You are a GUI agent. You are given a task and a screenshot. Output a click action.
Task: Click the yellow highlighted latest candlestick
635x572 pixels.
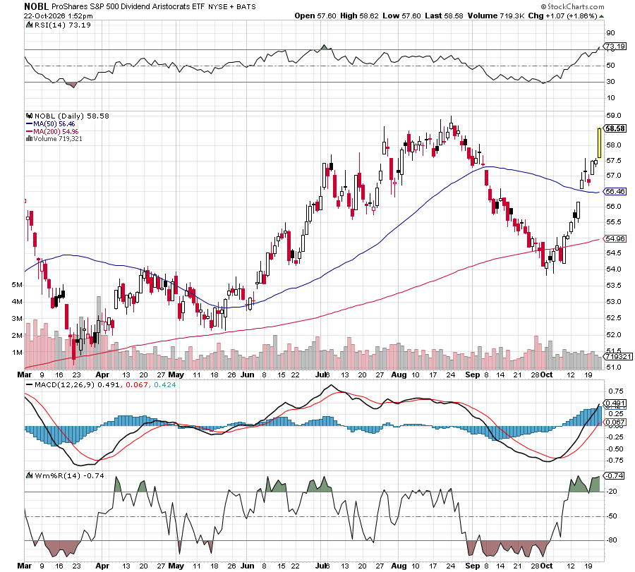point(599,143)
